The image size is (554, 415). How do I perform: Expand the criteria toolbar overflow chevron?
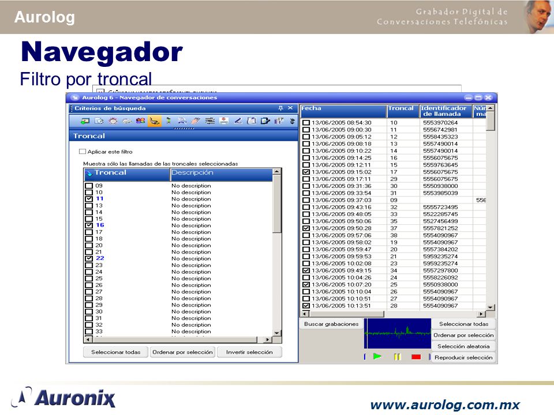tap(292, 121)
